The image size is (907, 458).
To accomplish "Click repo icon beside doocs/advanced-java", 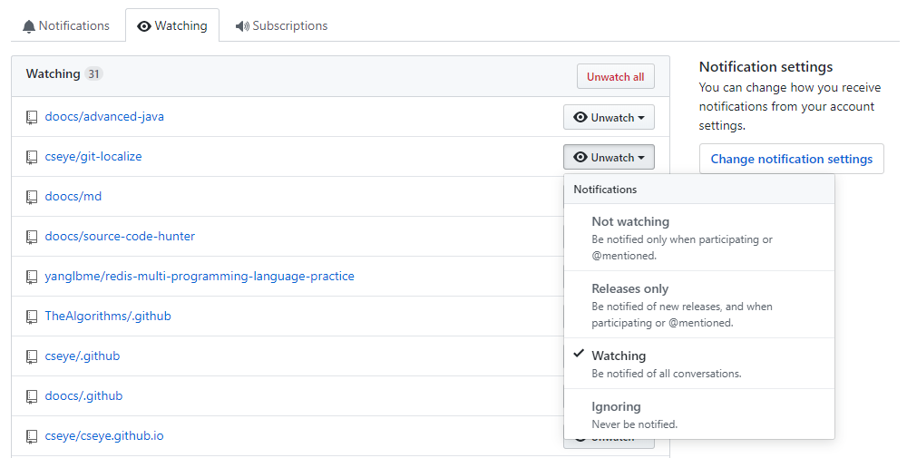I will click(32, 117).
